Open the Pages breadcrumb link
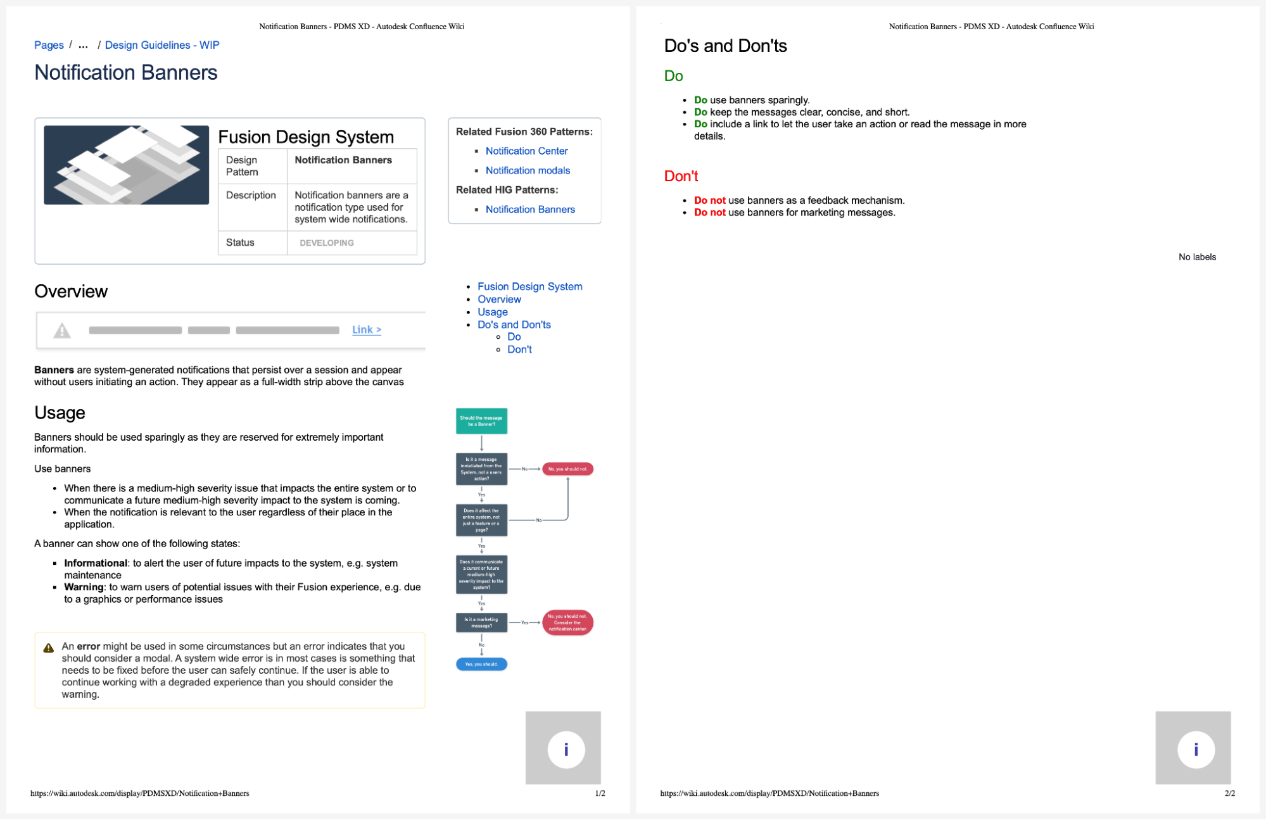Screen dimensions: 1266x820 point(49,45)
